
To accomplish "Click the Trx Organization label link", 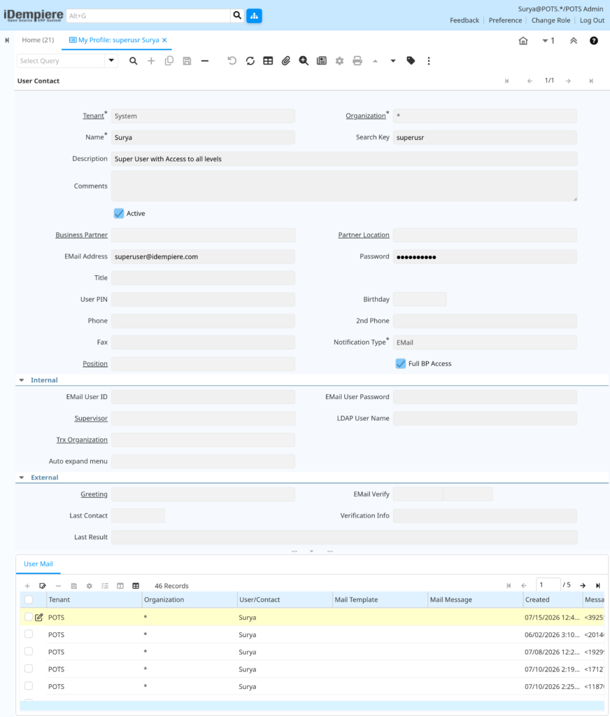I will pyautogui.click(x=82, y=440).
